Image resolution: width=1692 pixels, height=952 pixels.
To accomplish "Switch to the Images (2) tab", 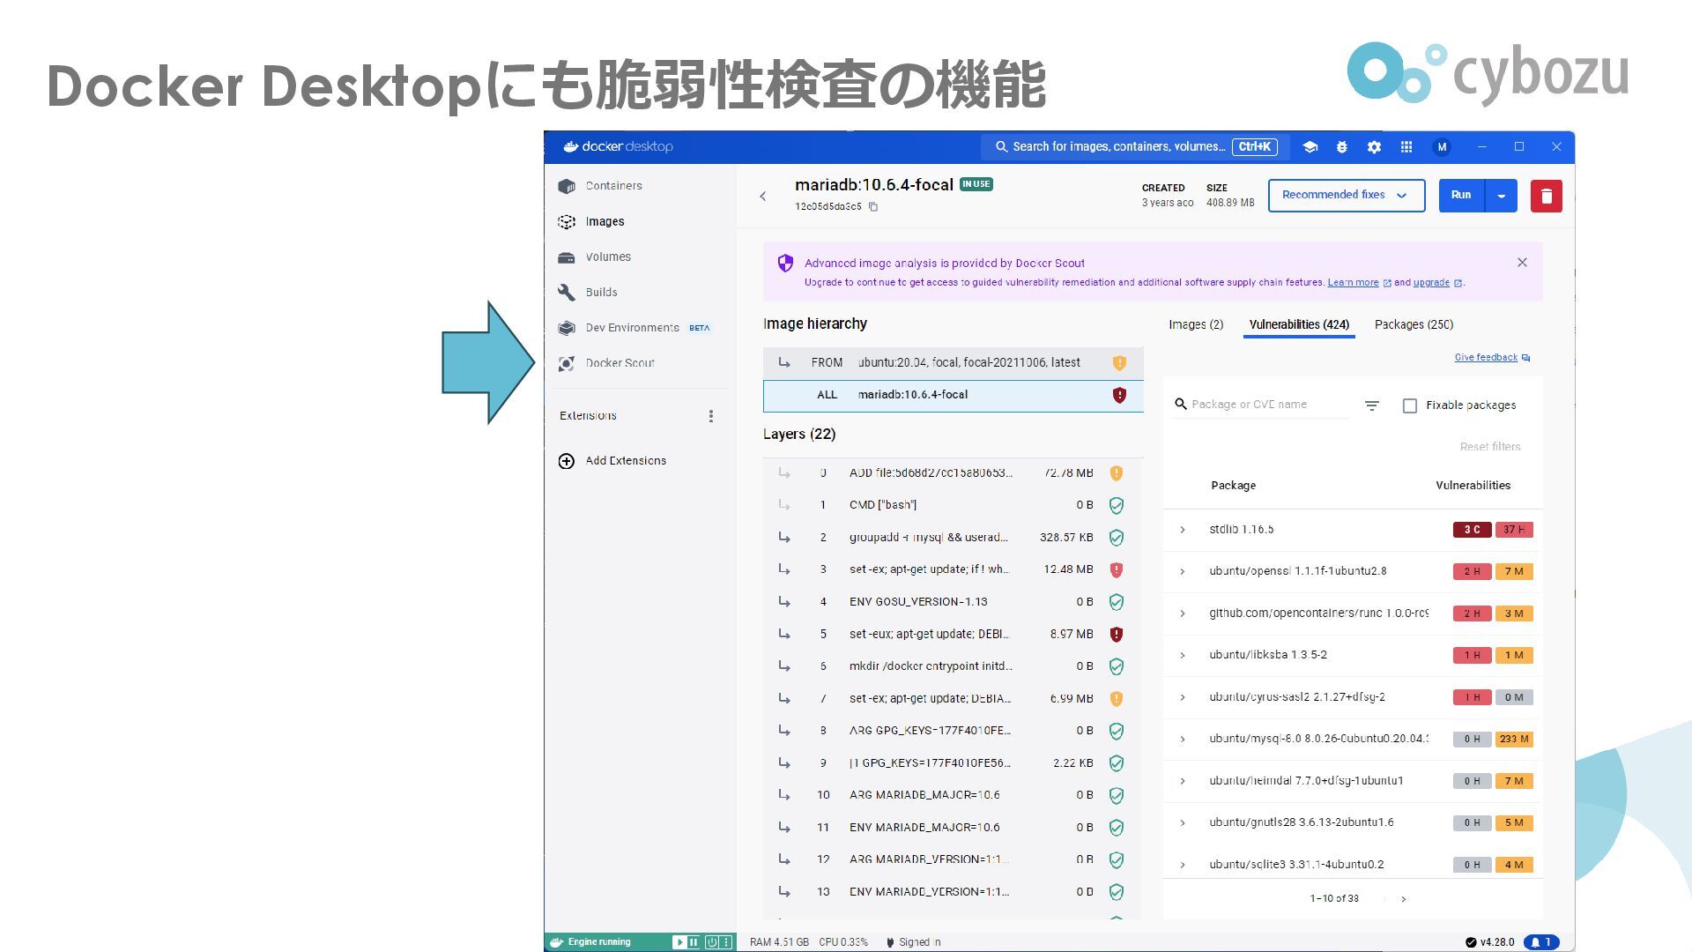I will pyautogui.click(x=1196, y=324).
